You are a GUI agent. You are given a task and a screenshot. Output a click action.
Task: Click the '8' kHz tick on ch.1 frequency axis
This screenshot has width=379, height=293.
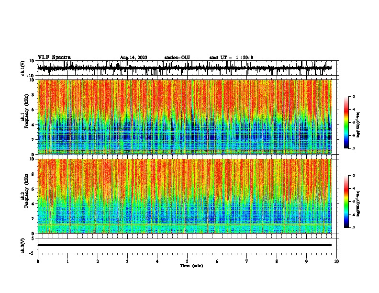pos(33,95)
